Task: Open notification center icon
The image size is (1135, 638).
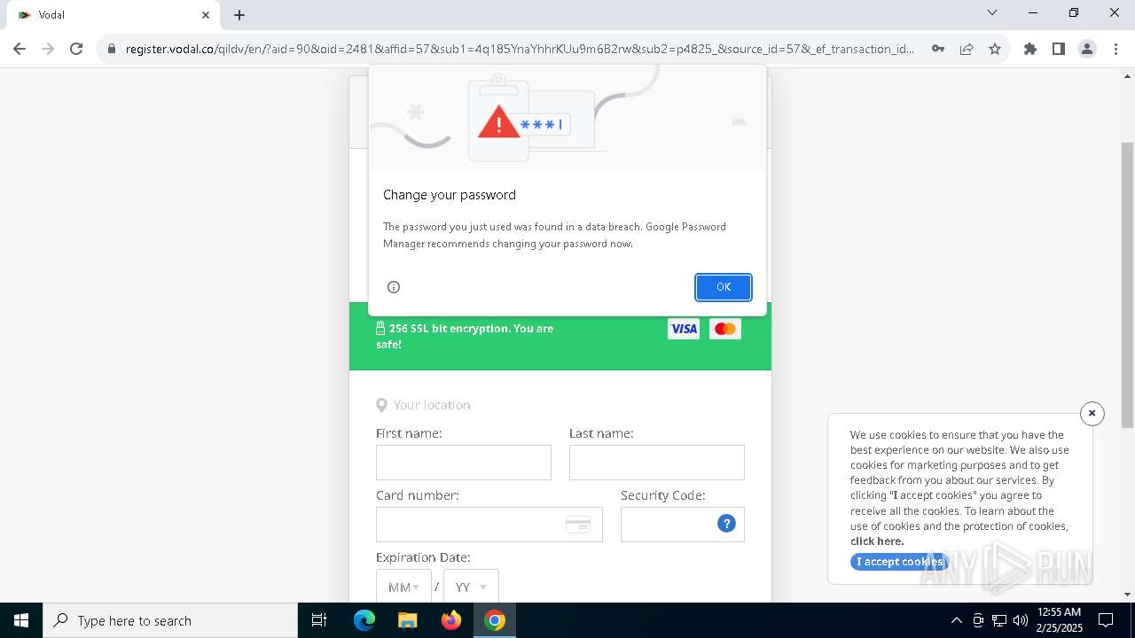Action: [x=1106, y=620]
